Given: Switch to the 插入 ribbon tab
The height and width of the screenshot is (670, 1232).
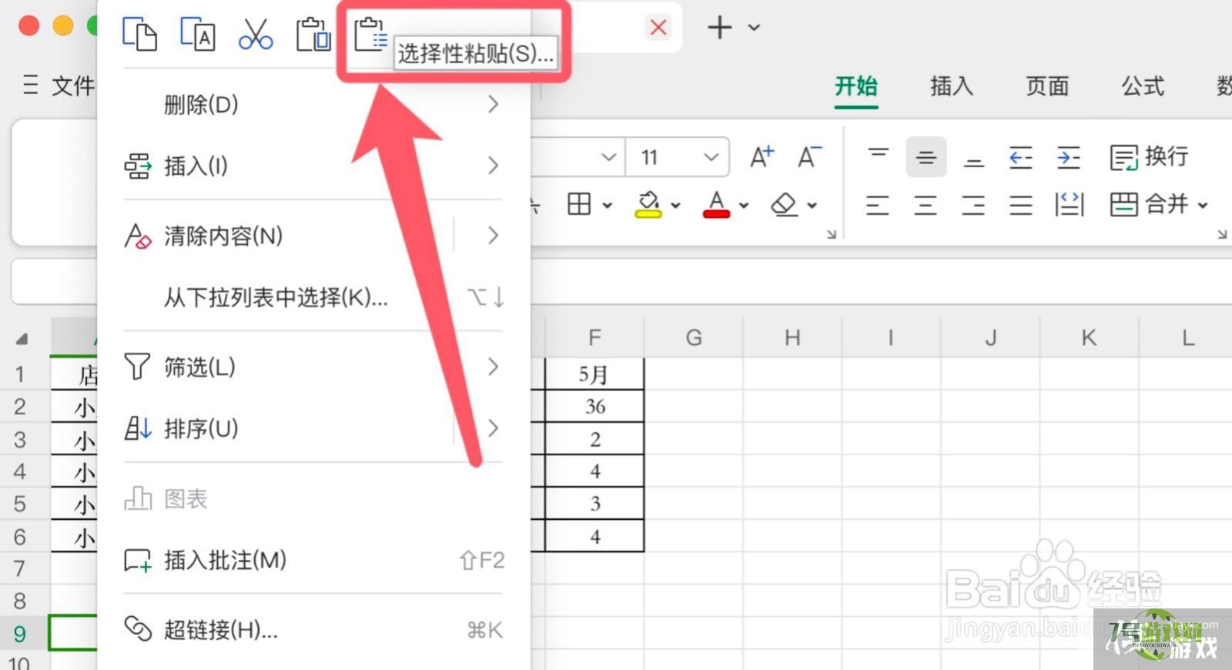Looking at the screenshot, I should (x=952, y=86).
